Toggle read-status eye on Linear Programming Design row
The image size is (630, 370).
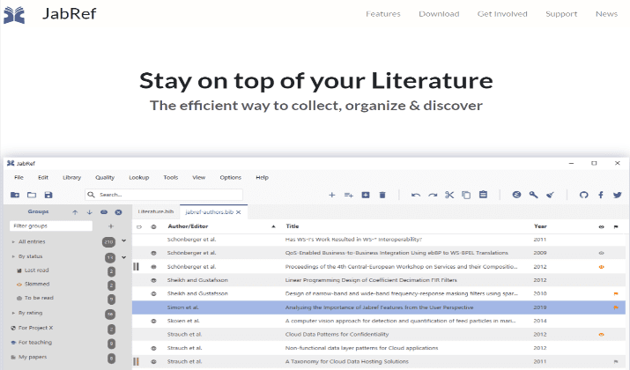coord(153,280)
